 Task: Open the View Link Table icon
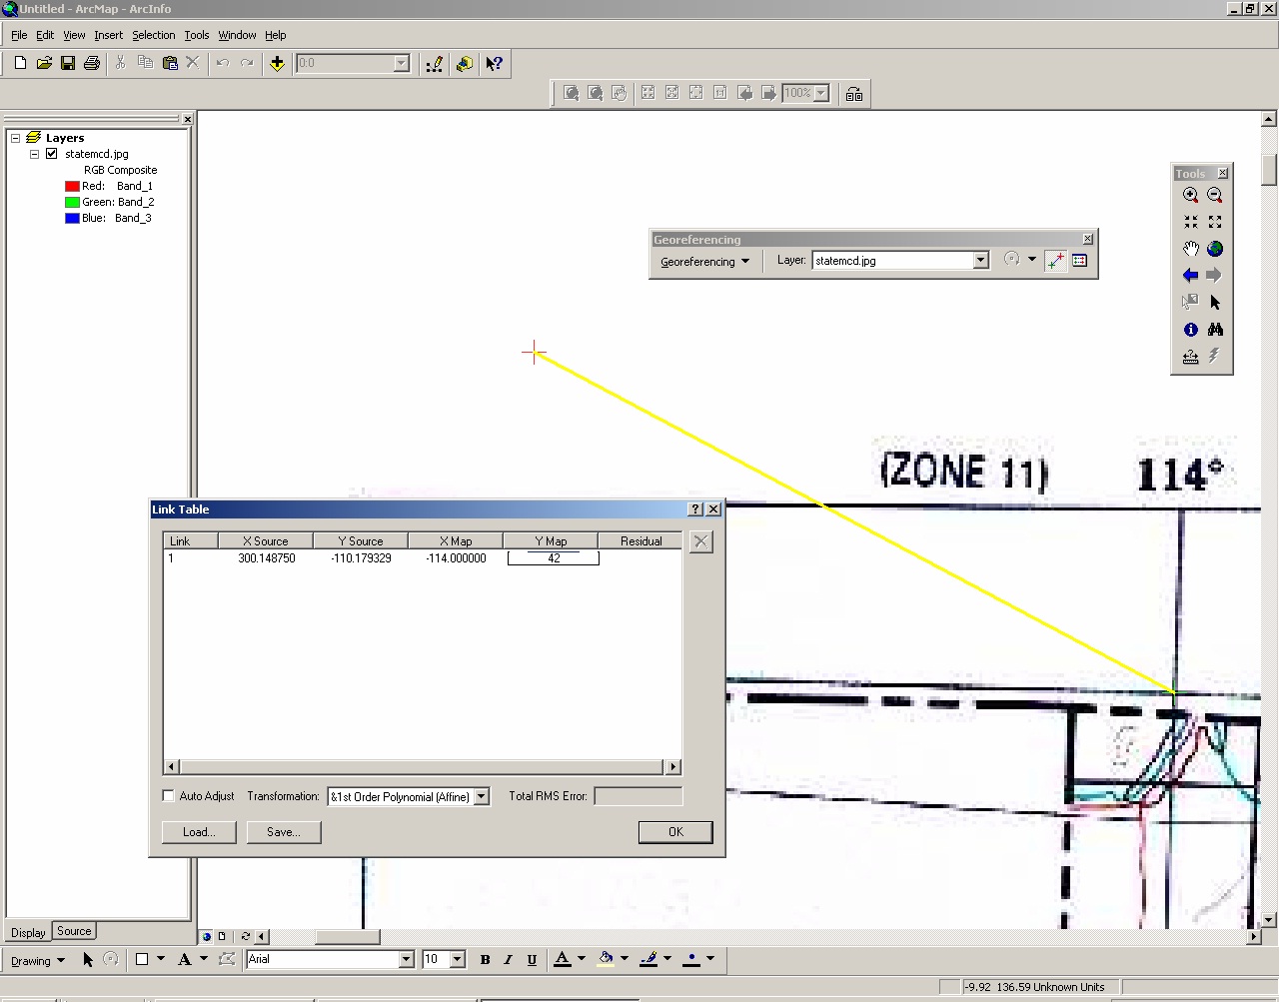[1080, 260]
